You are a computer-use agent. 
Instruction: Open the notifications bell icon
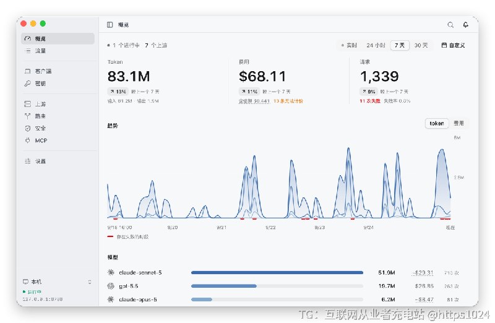(x=466, y=25)
